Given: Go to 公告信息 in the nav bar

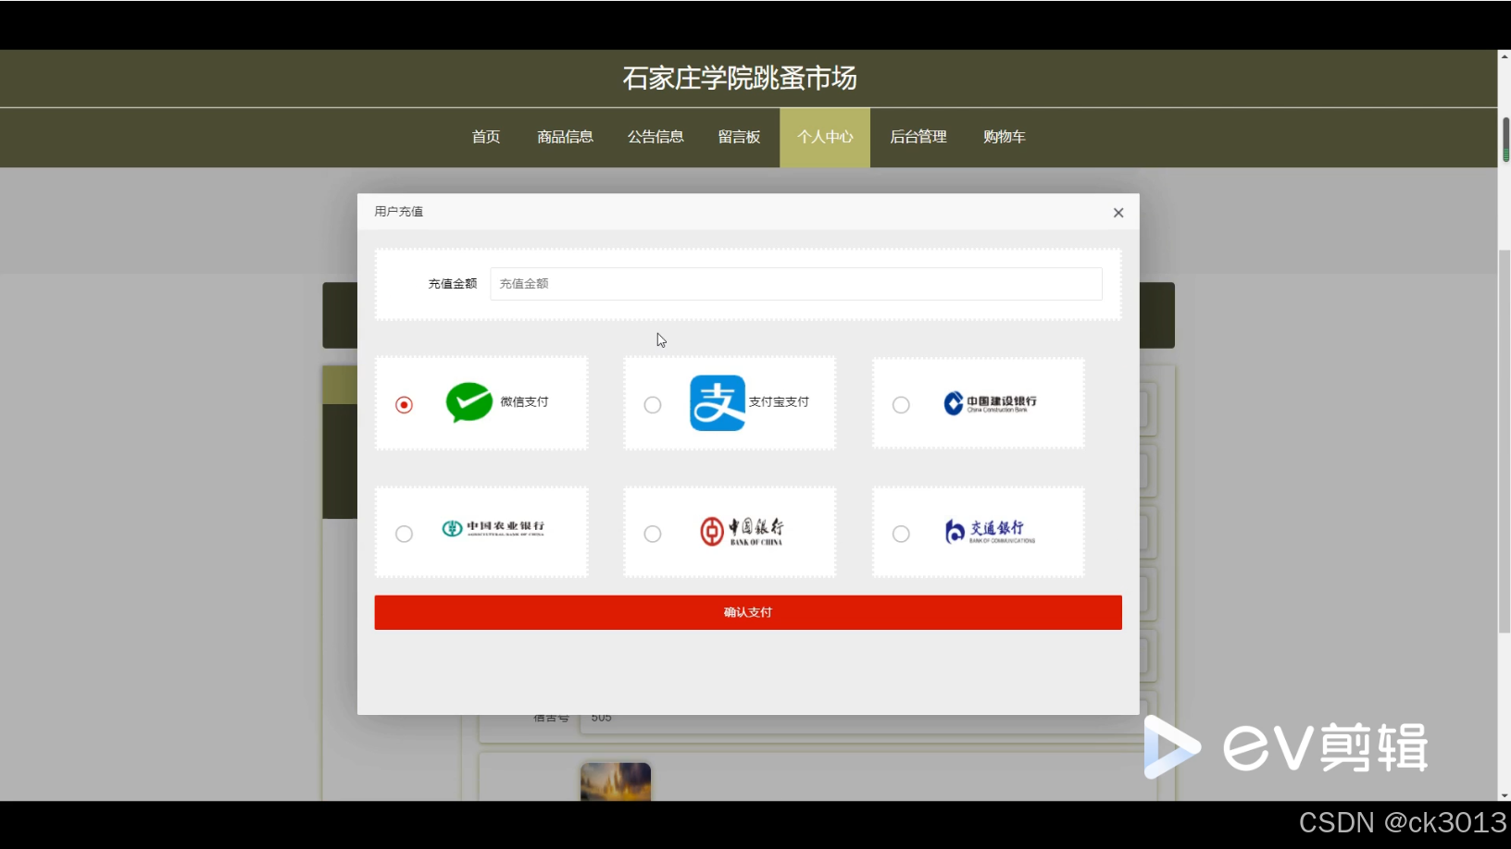Looking at the screenshot, I should coord(656,137).
